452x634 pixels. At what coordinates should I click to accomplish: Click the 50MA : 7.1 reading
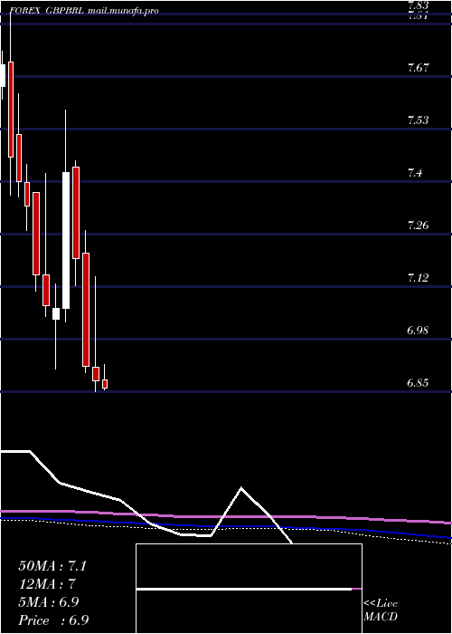coord(52,566)
